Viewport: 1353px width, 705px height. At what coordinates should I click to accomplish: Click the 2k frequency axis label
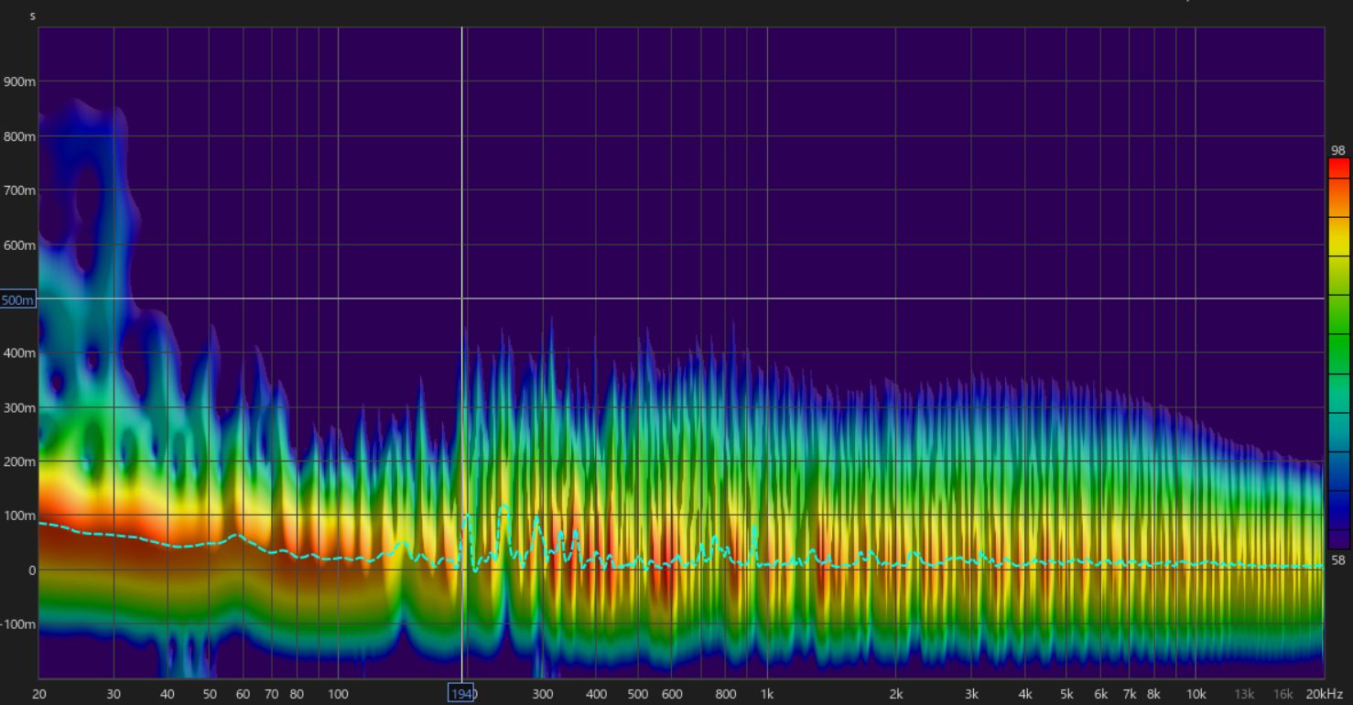point(896,695)
